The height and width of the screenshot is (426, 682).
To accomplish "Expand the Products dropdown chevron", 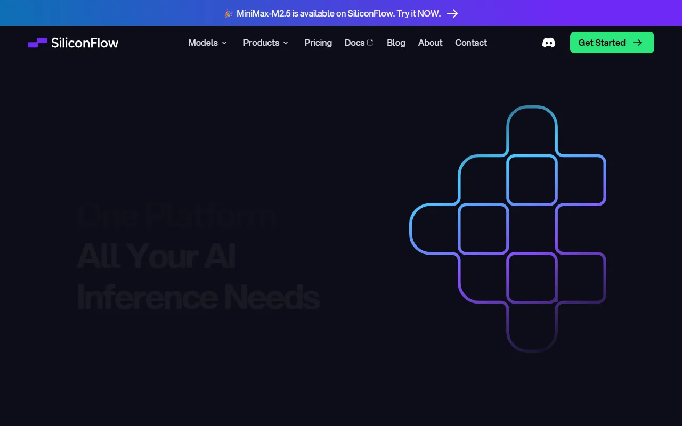I will click(x=286, y=43).
